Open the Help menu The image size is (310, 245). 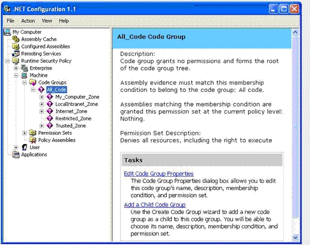click(64, 21)
